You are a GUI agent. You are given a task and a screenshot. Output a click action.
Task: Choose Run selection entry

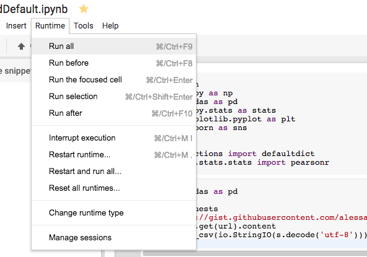pyautogui.click(x=113, y=97)
